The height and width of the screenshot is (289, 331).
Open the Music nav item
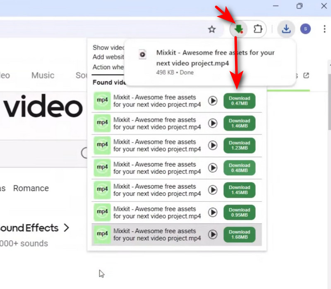click(x=43, y=76)
